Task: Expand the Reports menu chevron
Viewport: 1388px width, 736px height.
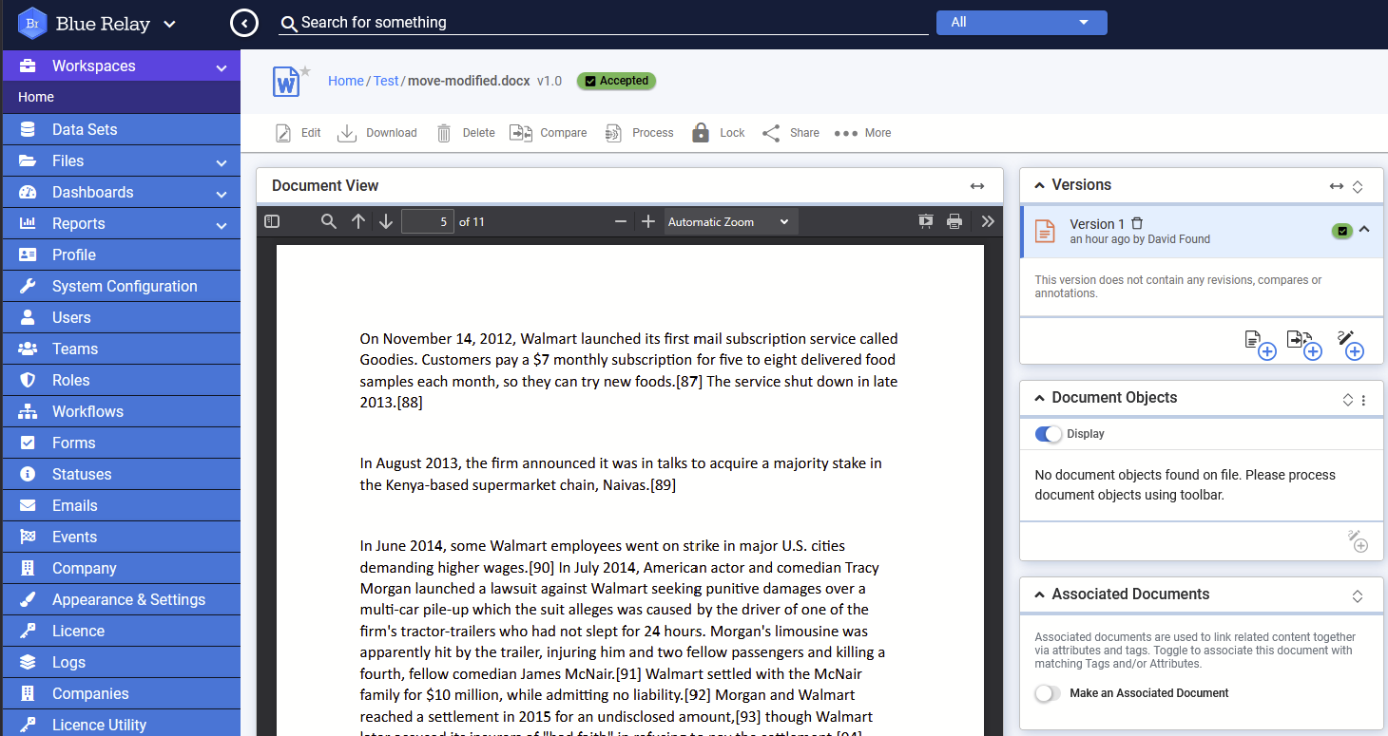Action: (222, 225)
